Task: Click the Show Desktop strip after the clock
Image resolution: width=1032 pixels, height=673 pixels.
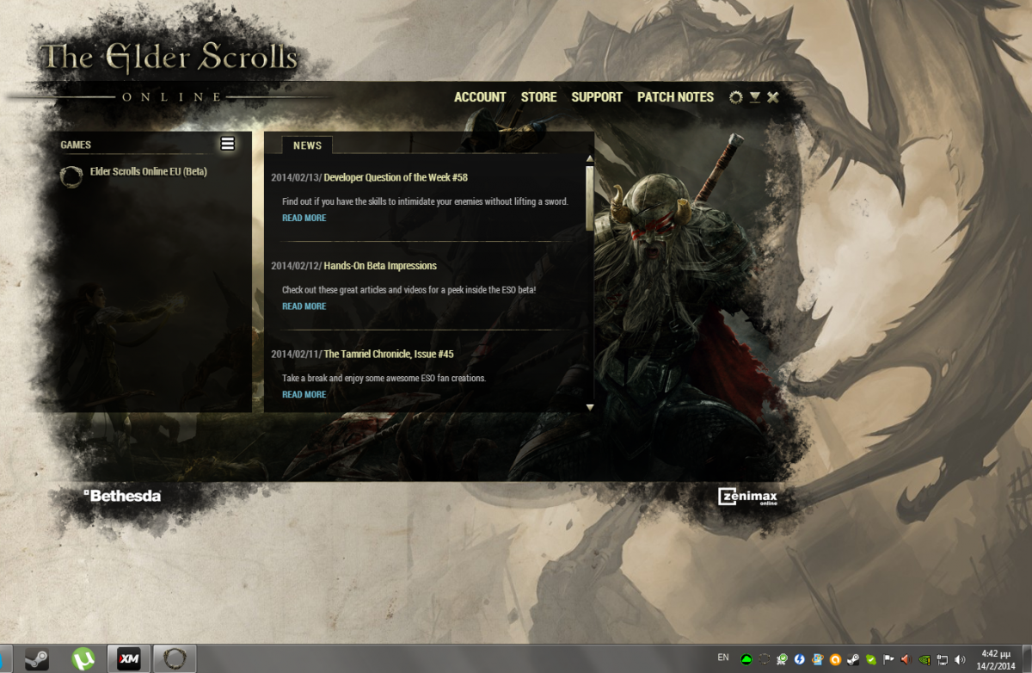Action: [x=1025, y=659]
